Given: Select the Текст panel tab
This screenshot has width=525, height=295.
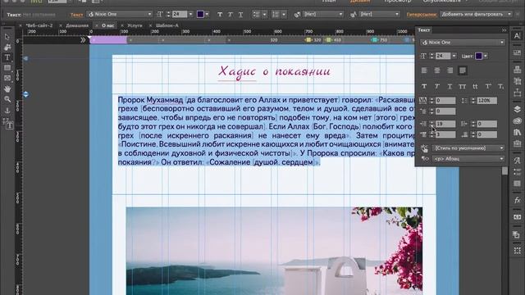Looking at the screenshot, I should coord(424,30).
